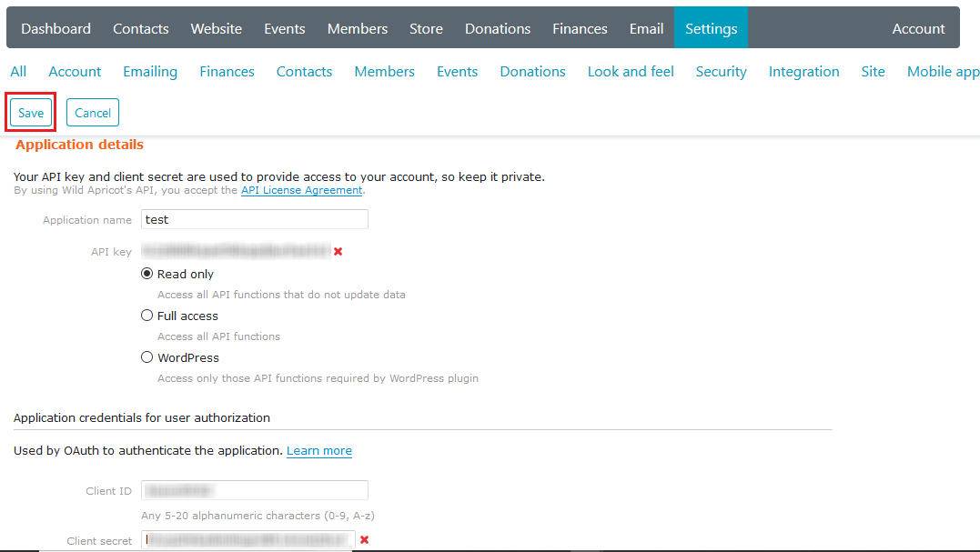Viewport: 980px width, 552px height.
Task: Choose the WordPress access option
Action: pos(146,357)
